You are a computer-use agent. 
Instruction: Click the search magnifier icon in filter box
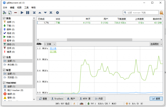pyautogui.click(x=125, y=13)
